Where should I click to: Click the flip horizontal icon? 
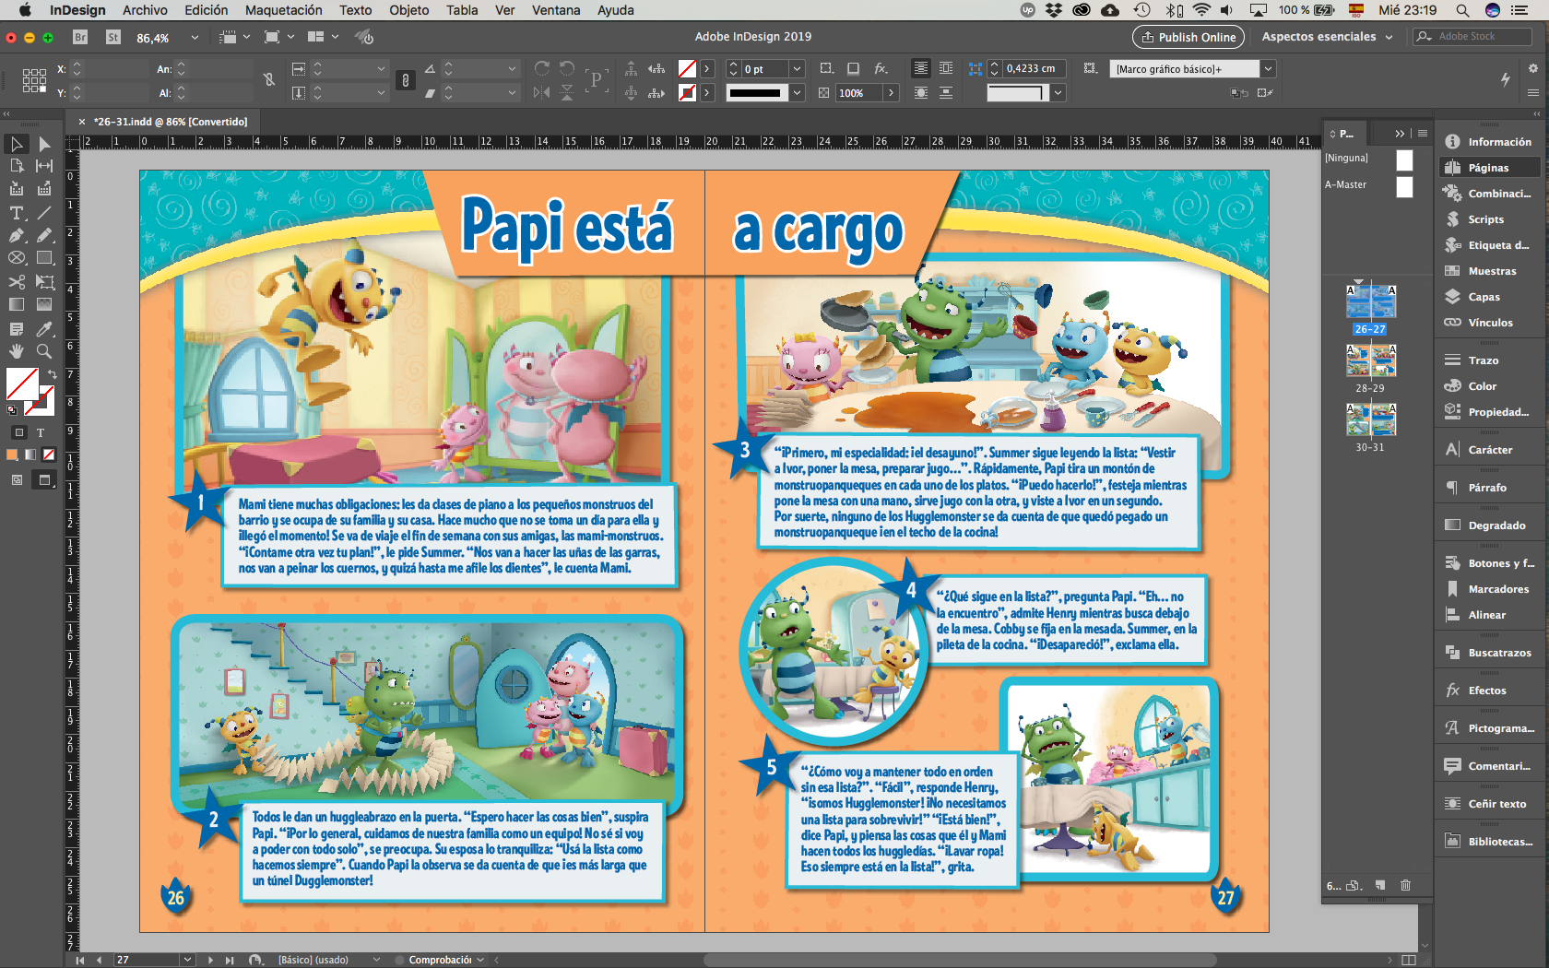click(x=541, y=92)
